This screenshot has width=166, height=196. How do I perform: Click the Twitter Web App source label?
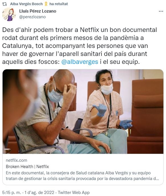[74, 193]
